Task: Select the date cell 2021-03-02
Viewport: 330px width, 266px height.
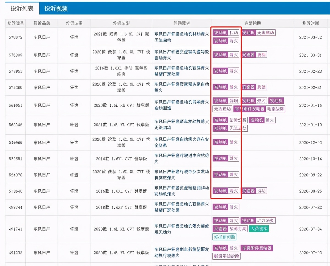Action: (x=310, y=37)
